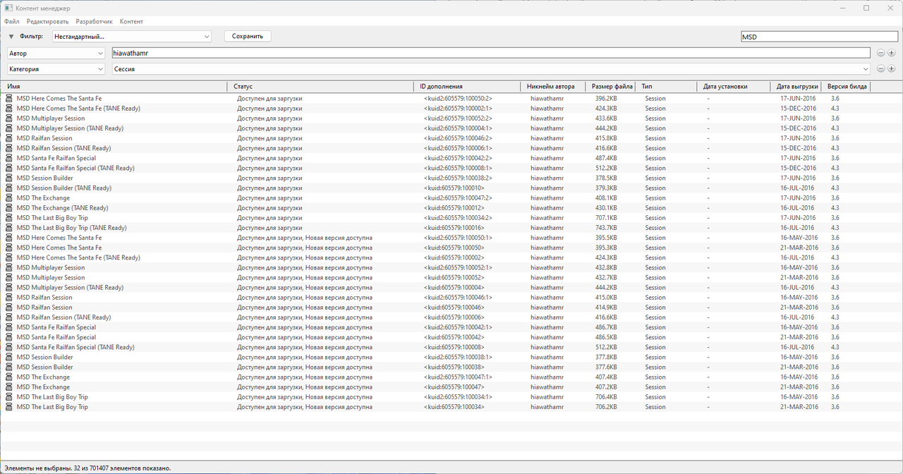Click the session icon of the 743.7KB Last Big Boy Trip
The width and height of the screenshot is (903, 474).
(10, 228)
